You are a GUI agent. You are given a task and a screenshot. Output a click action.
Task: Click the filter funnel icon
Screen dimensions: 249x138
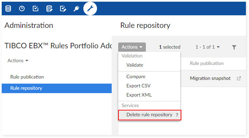tap(234, 47)
